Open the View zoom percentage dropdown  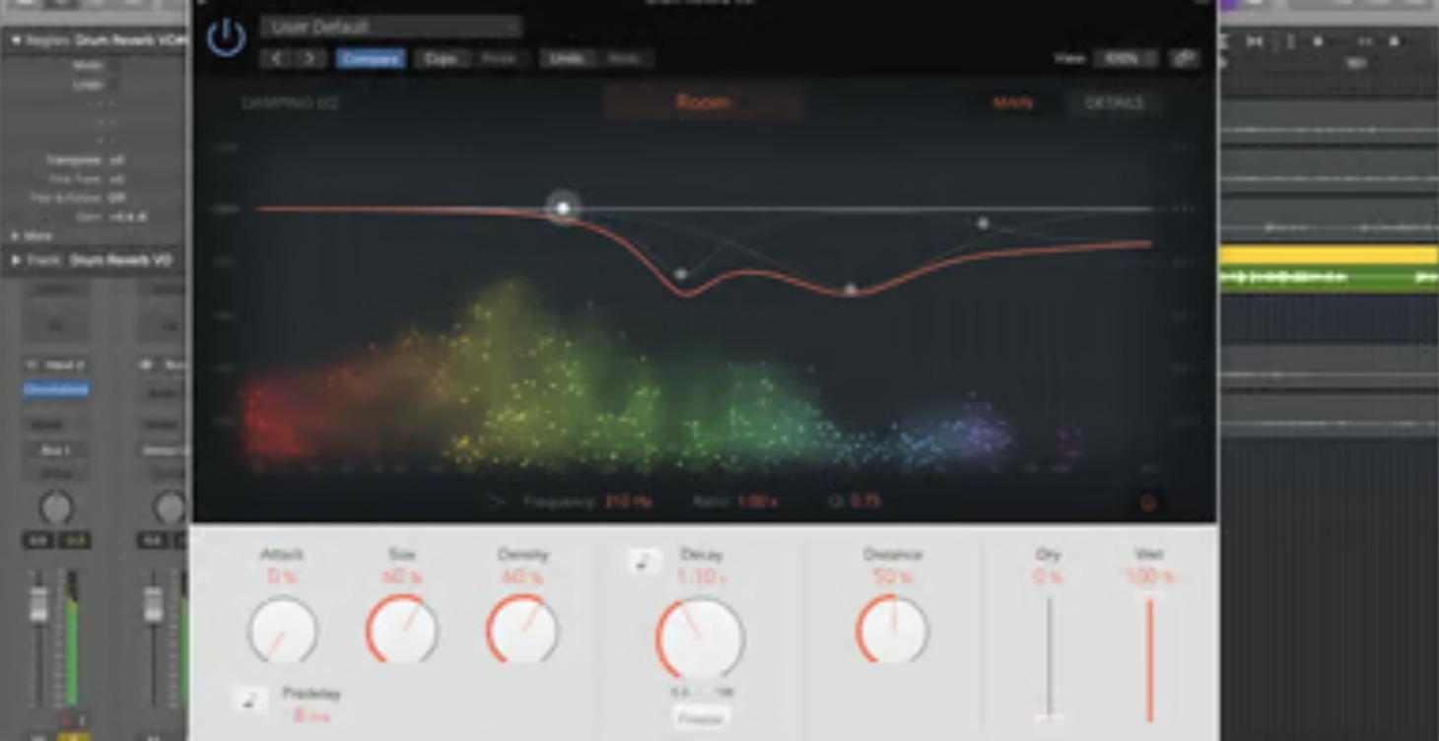pyautogui.click(x=1122, y=58)
